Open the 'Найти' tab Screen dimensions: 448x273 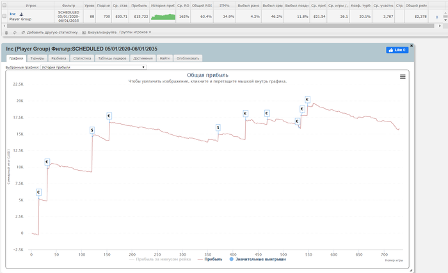pos(164,58)
